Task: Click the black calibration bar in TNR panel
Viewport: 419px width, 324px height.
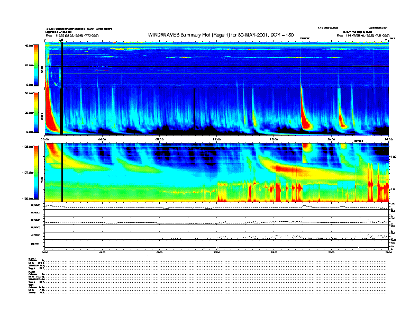Action: click(62, 173)
